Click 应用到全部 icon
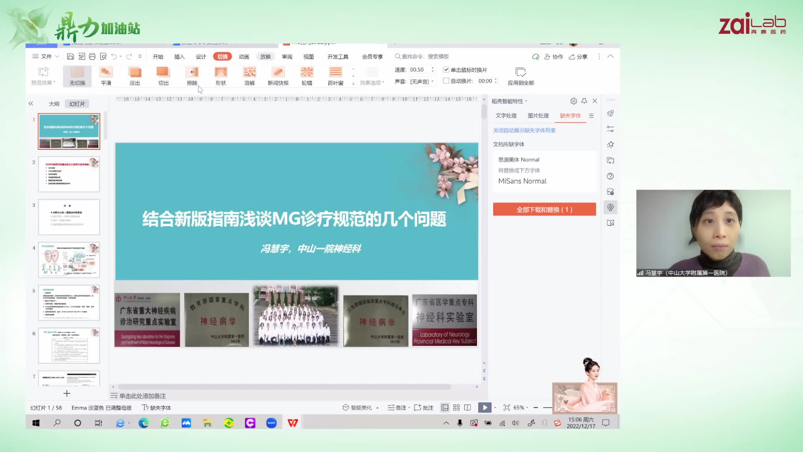 point(520,73)
